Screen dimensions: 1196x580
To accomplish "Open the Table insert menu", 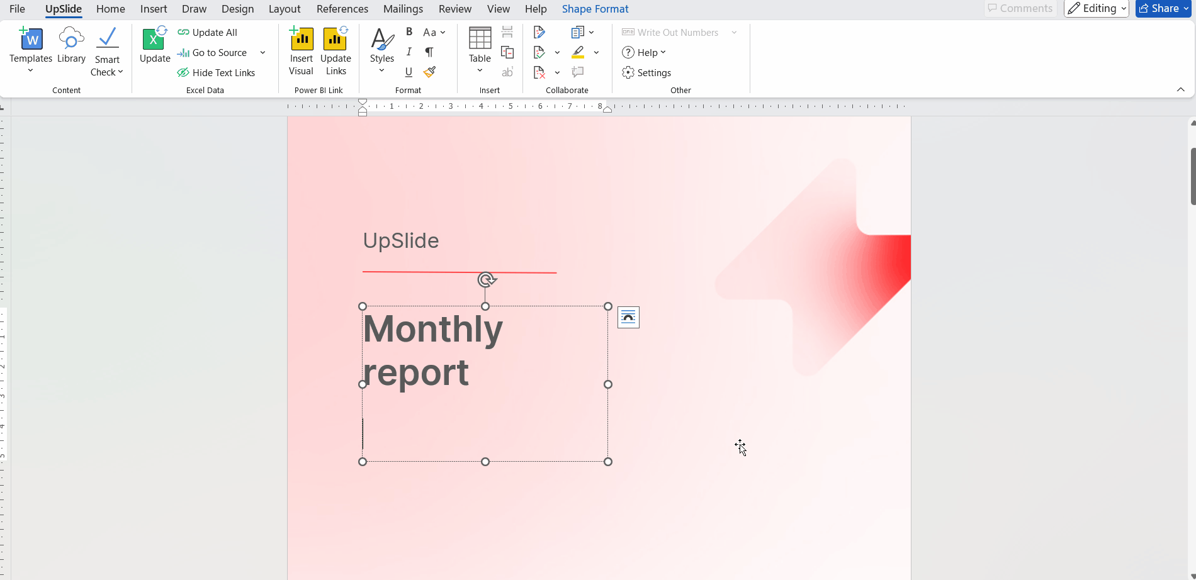I will 480,50.
